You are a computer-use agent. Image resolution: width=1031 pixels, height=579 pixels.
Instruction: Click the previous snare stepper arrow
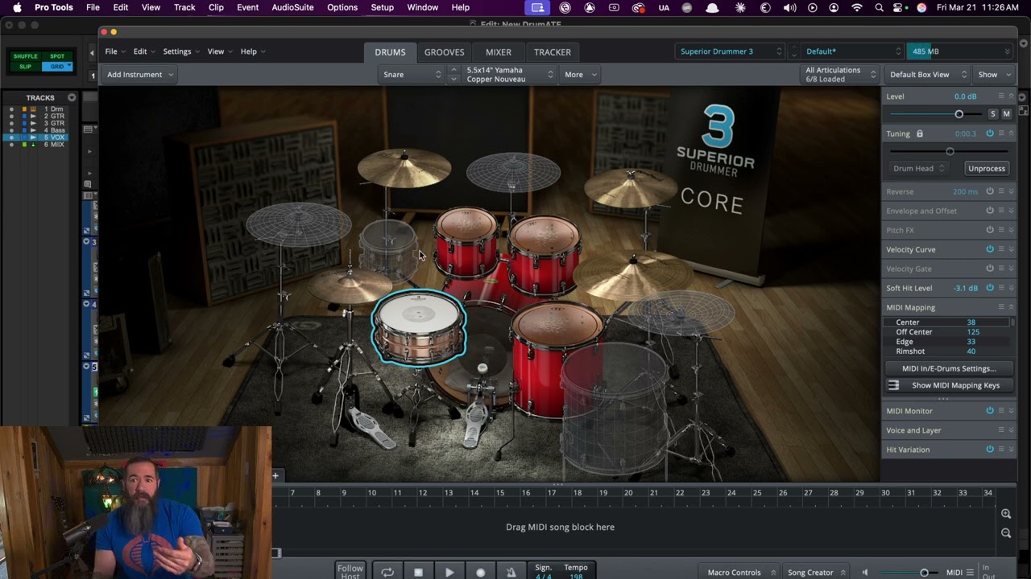click(x=453, y=70)
